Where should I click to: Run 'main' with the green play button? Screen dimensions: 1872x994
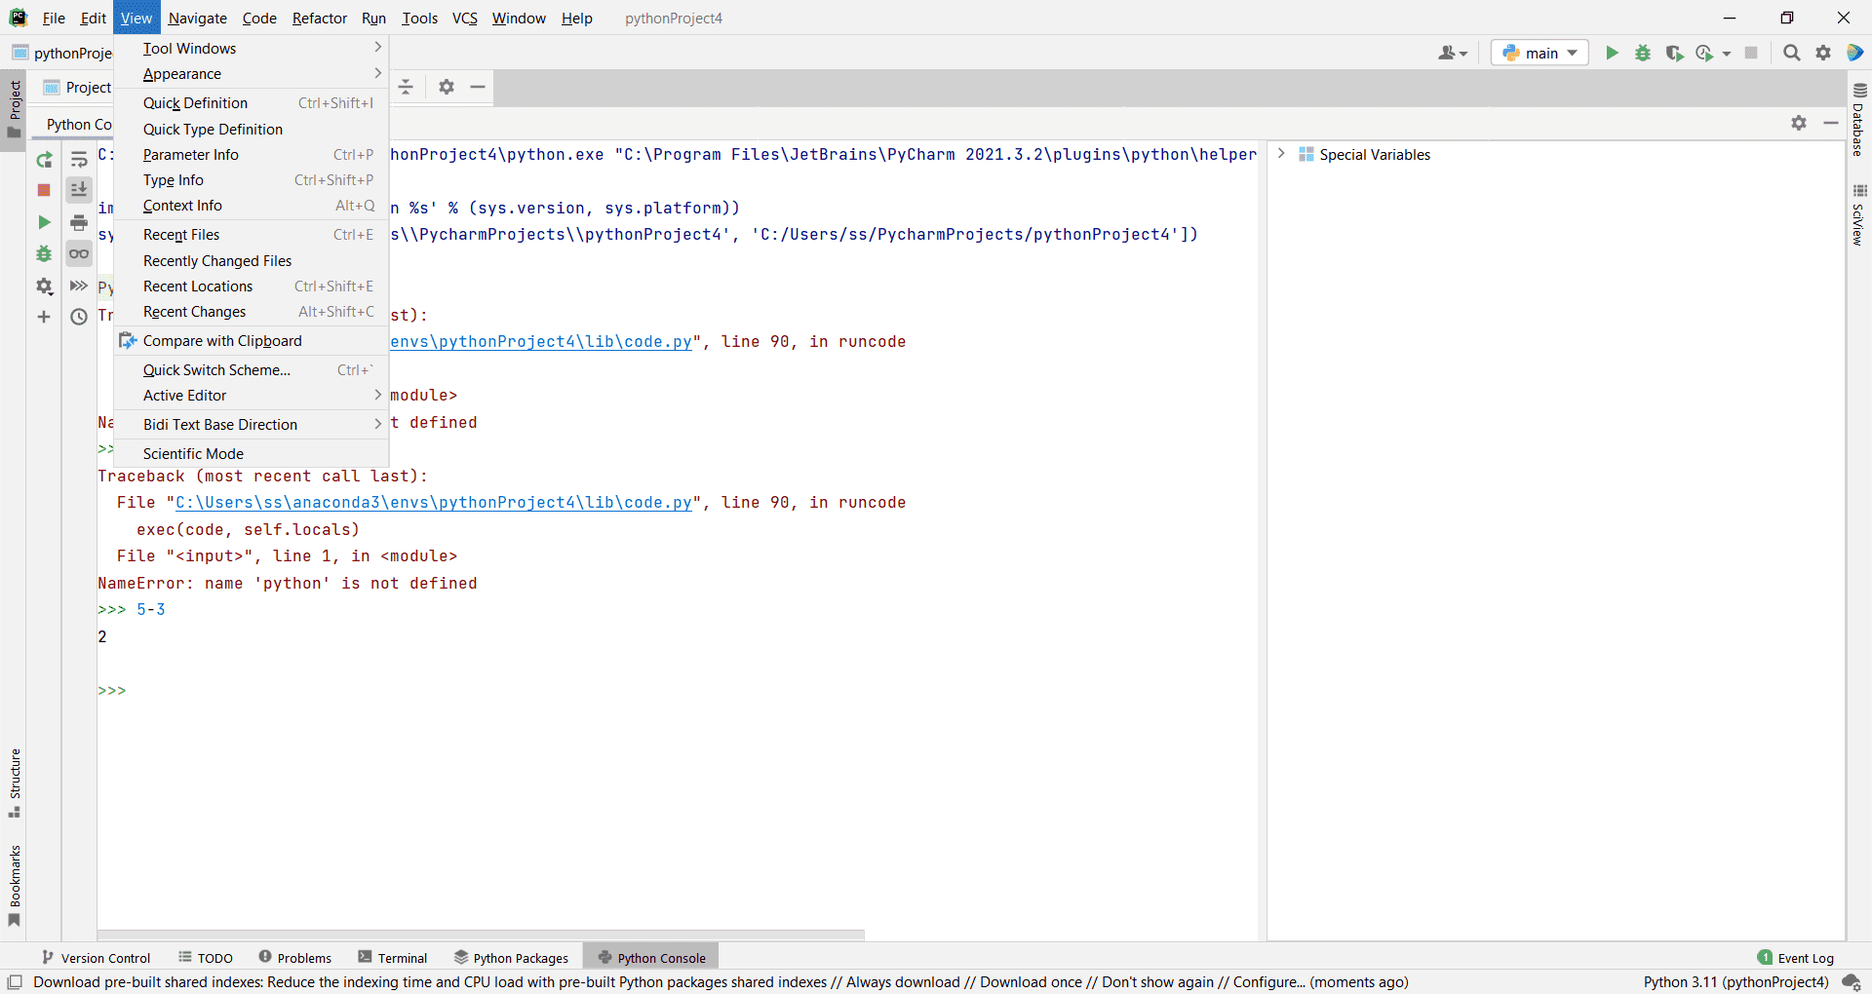pyautogui.click(x=1612, y=53)
